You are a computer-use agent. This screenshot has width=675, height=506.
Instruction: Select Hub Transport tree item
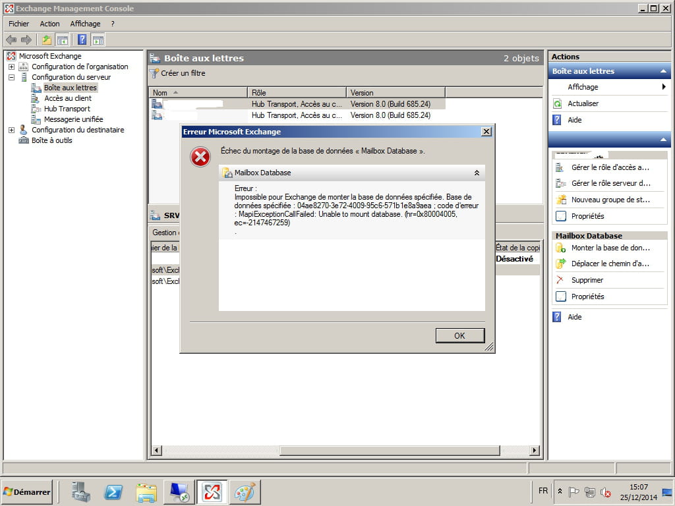coord(67,109)
